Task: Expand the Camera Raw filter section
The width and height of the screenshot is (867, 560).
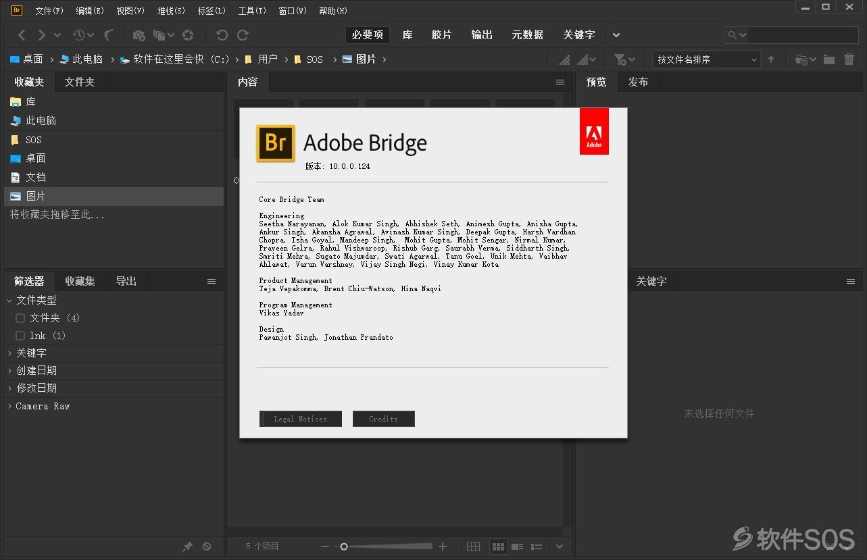Action: pyautogui.click(x=9, y=406)
